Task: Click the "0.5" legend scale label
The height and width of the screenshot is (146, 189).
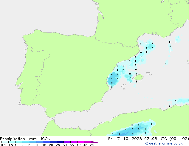Action: tap(10, 145)
